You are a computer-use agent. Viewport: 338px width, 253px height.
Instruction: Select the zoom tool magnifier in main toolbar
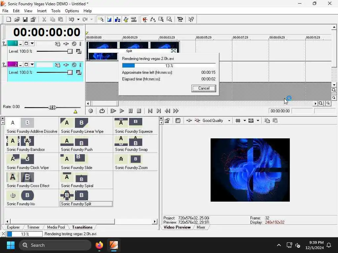pos(169,19)
